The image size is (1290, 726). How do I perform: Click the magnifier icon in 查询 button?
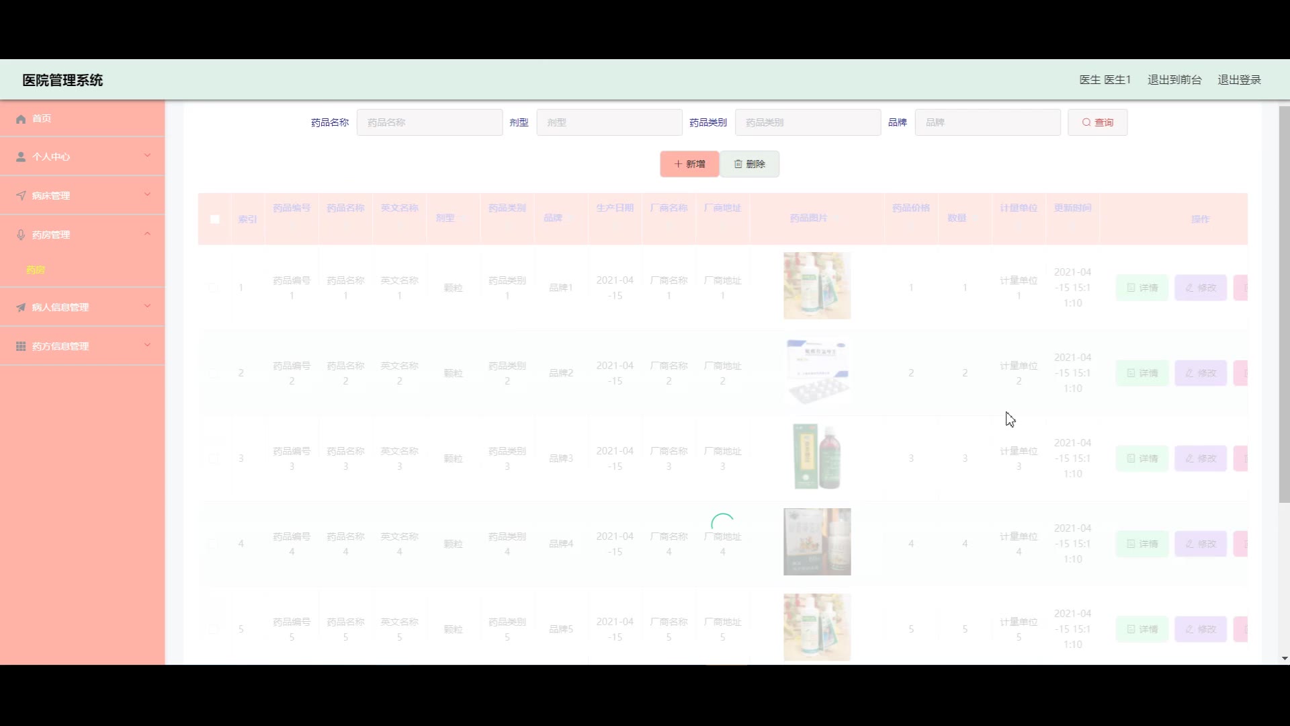(1086, 122)
